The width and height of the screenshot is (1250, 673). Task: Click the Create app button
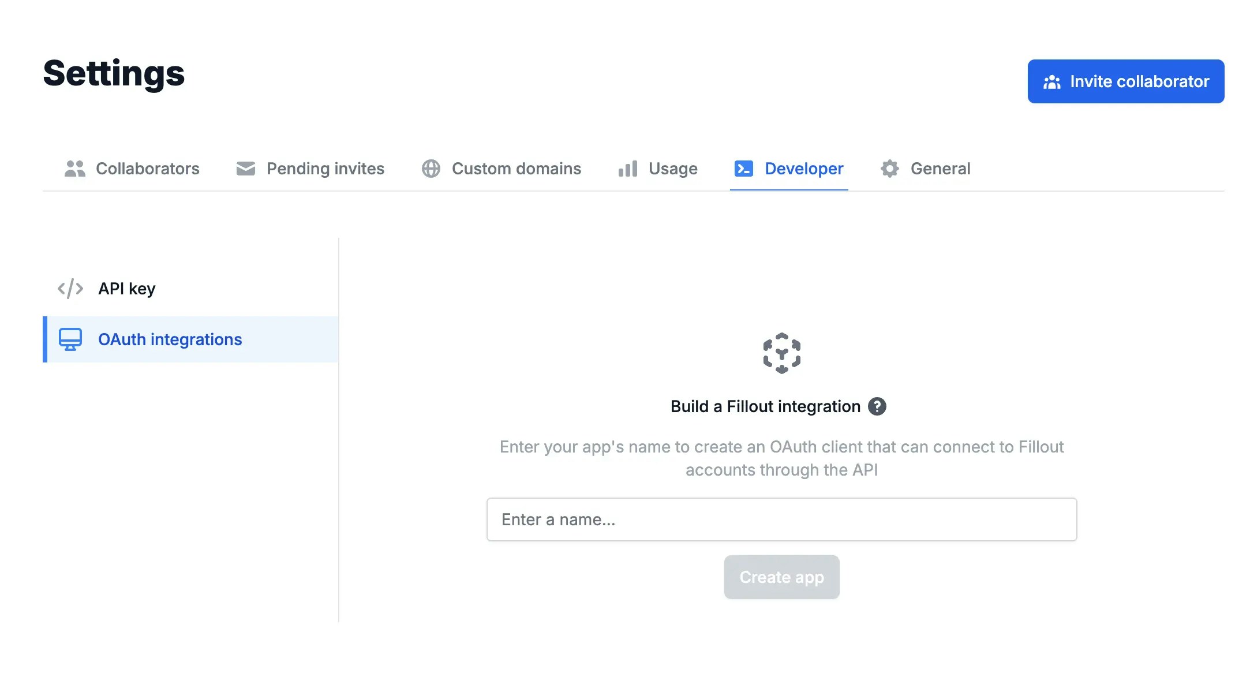click(x=781, y=577)
